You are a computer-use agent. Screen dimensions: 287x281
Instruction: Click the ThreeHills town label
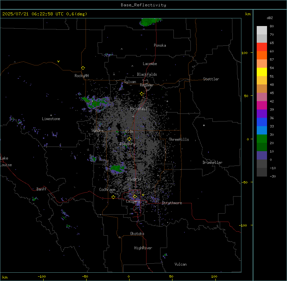coord(179,139)
